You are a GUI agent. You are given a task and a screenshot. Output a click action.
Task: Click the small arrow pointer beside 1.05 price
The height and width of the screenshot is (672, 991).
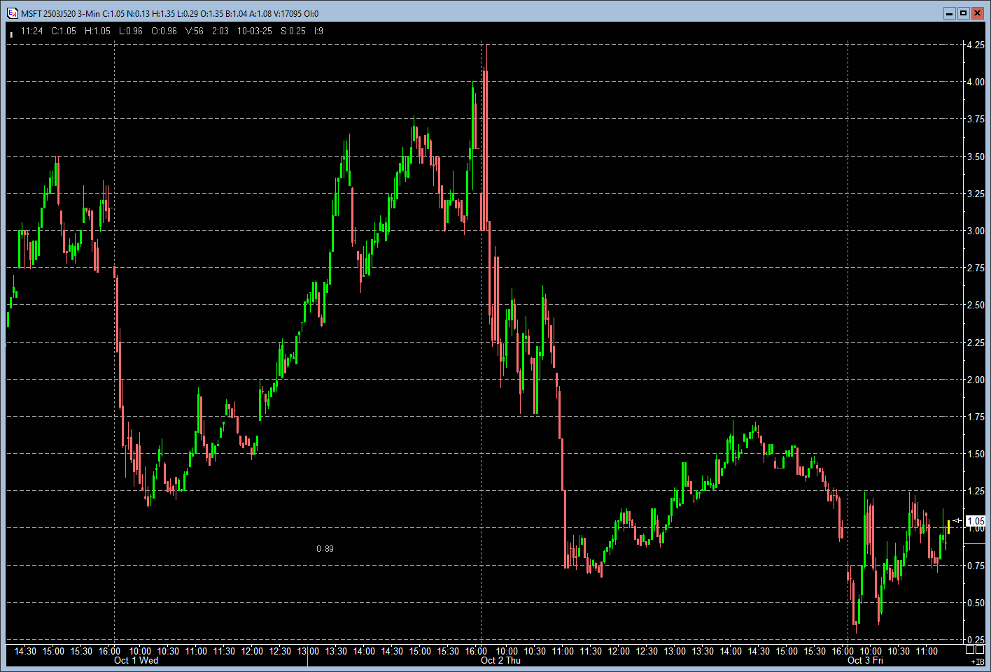pyautogui.click(x=957, y=521)
